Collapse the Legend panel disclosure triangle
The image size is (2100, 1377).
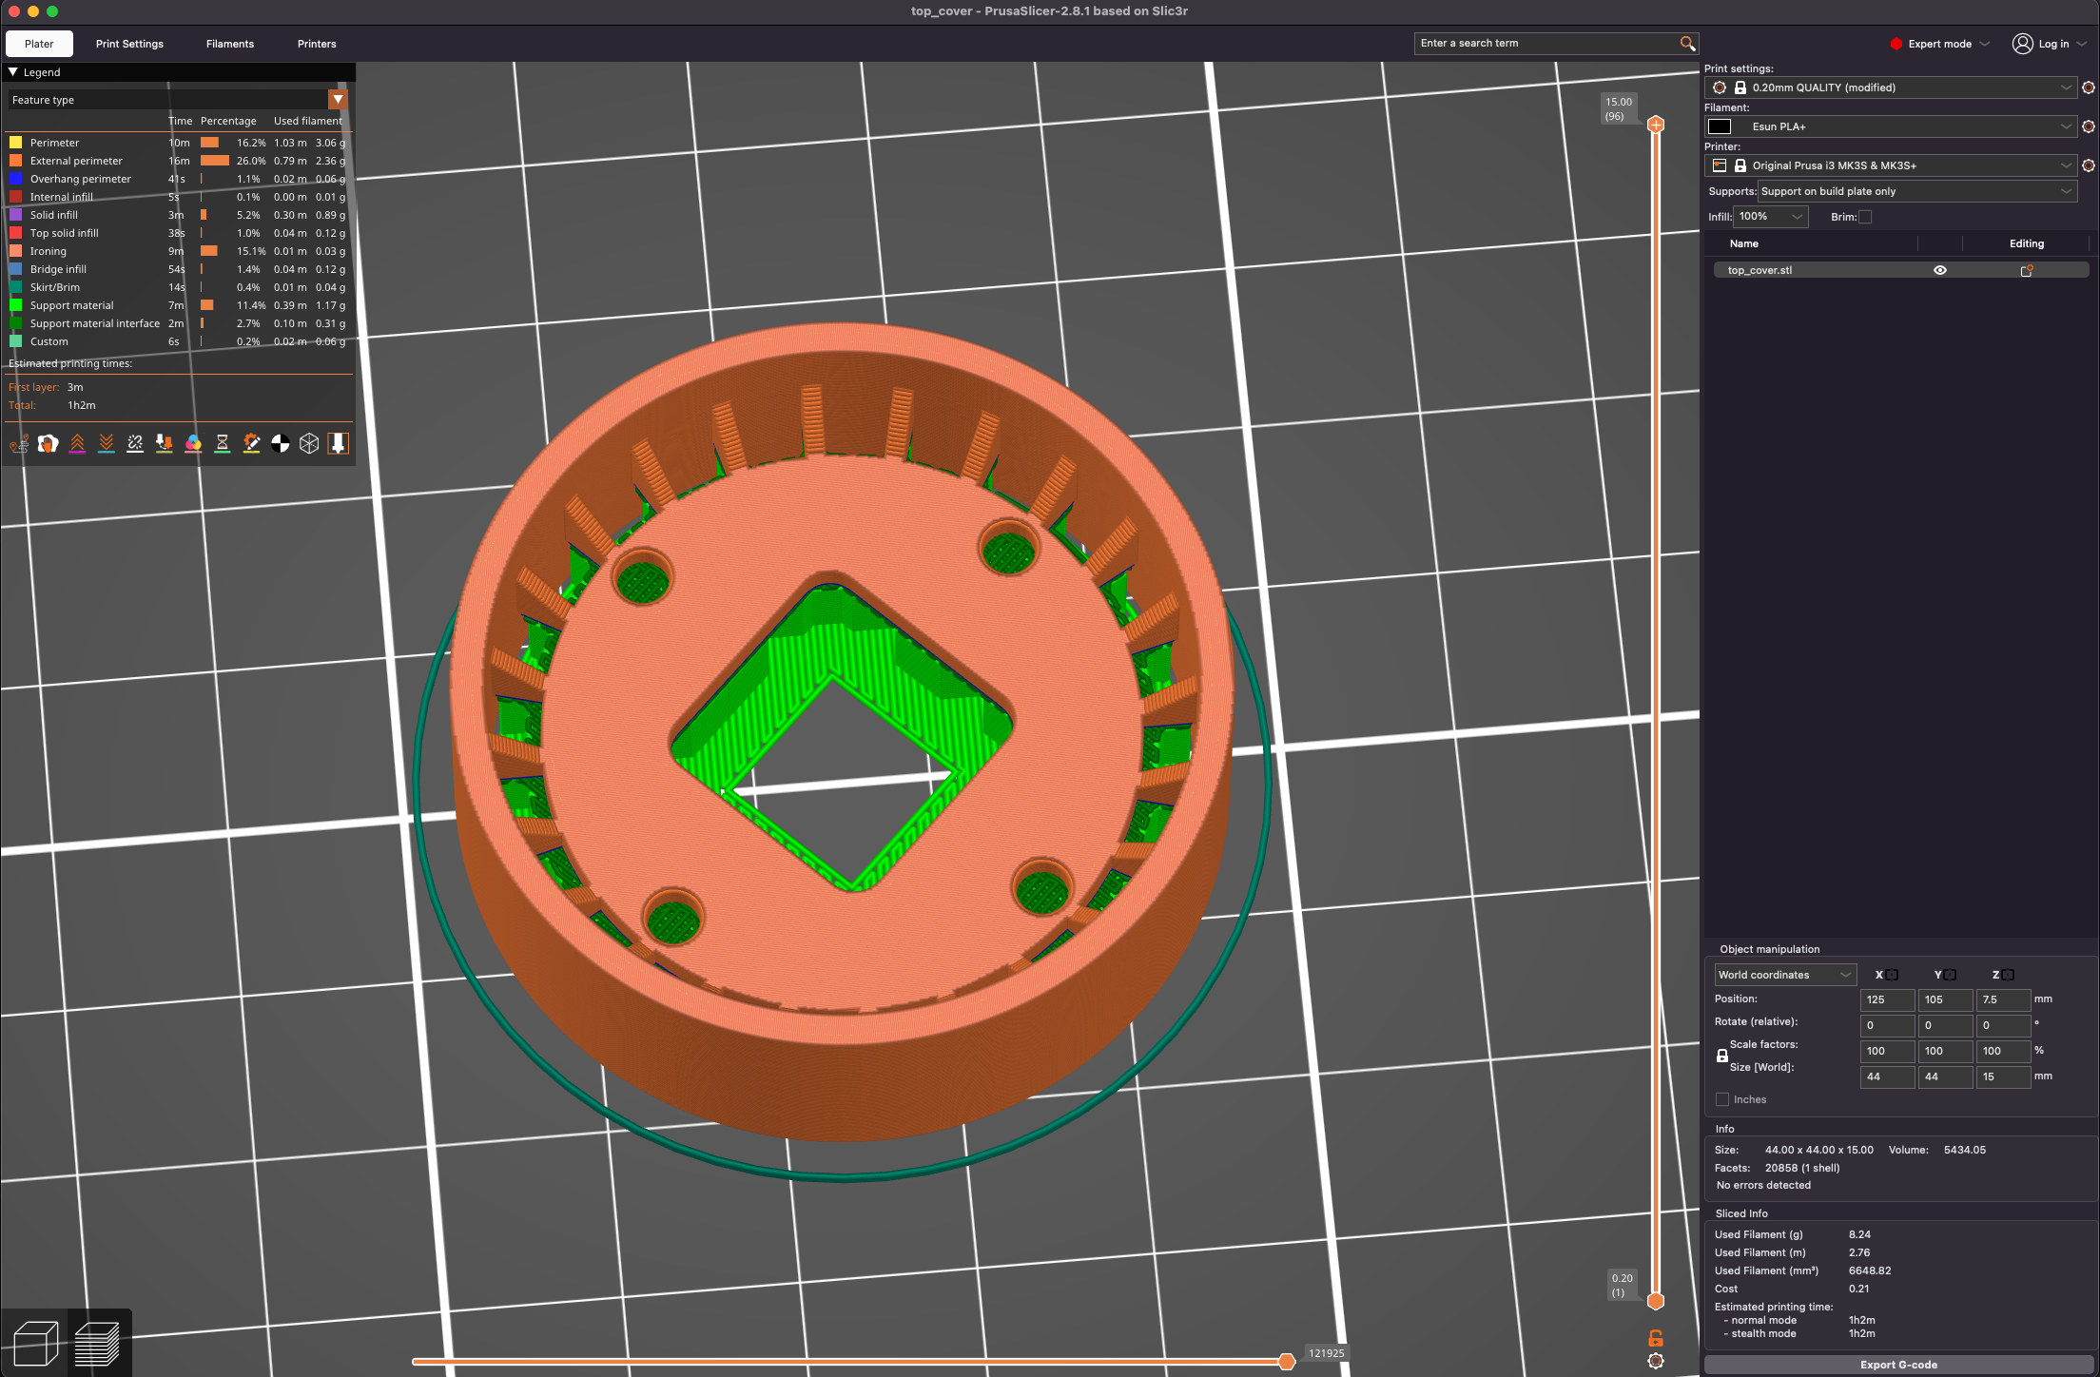coord(13,71)
